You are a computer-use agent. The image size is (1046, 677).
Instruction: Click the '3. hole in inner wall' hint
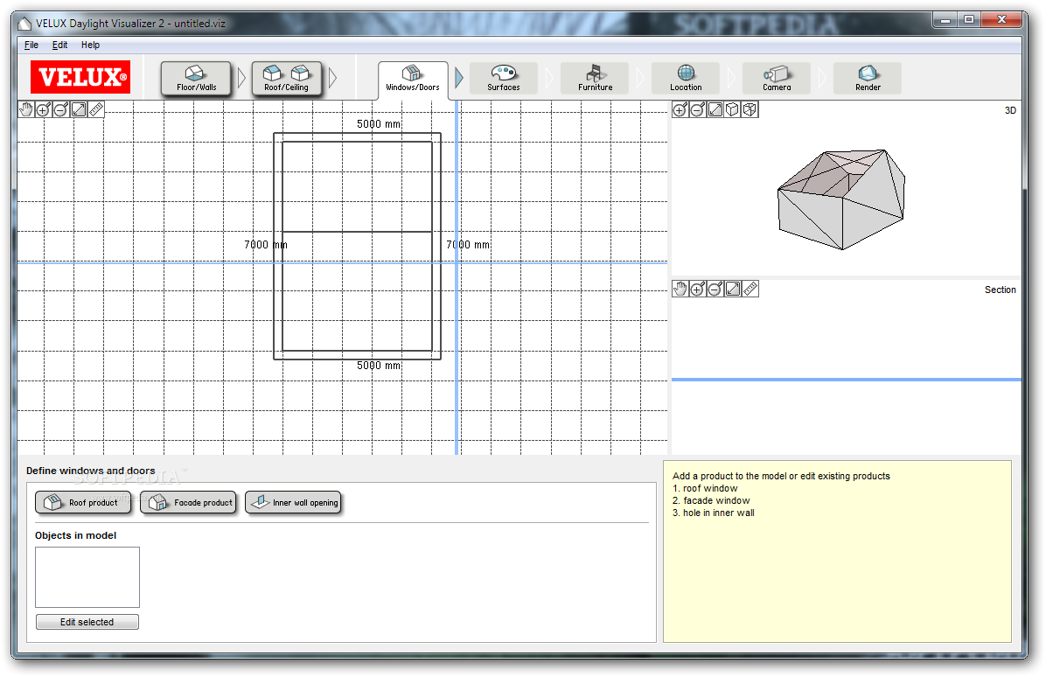coord(714,513)
